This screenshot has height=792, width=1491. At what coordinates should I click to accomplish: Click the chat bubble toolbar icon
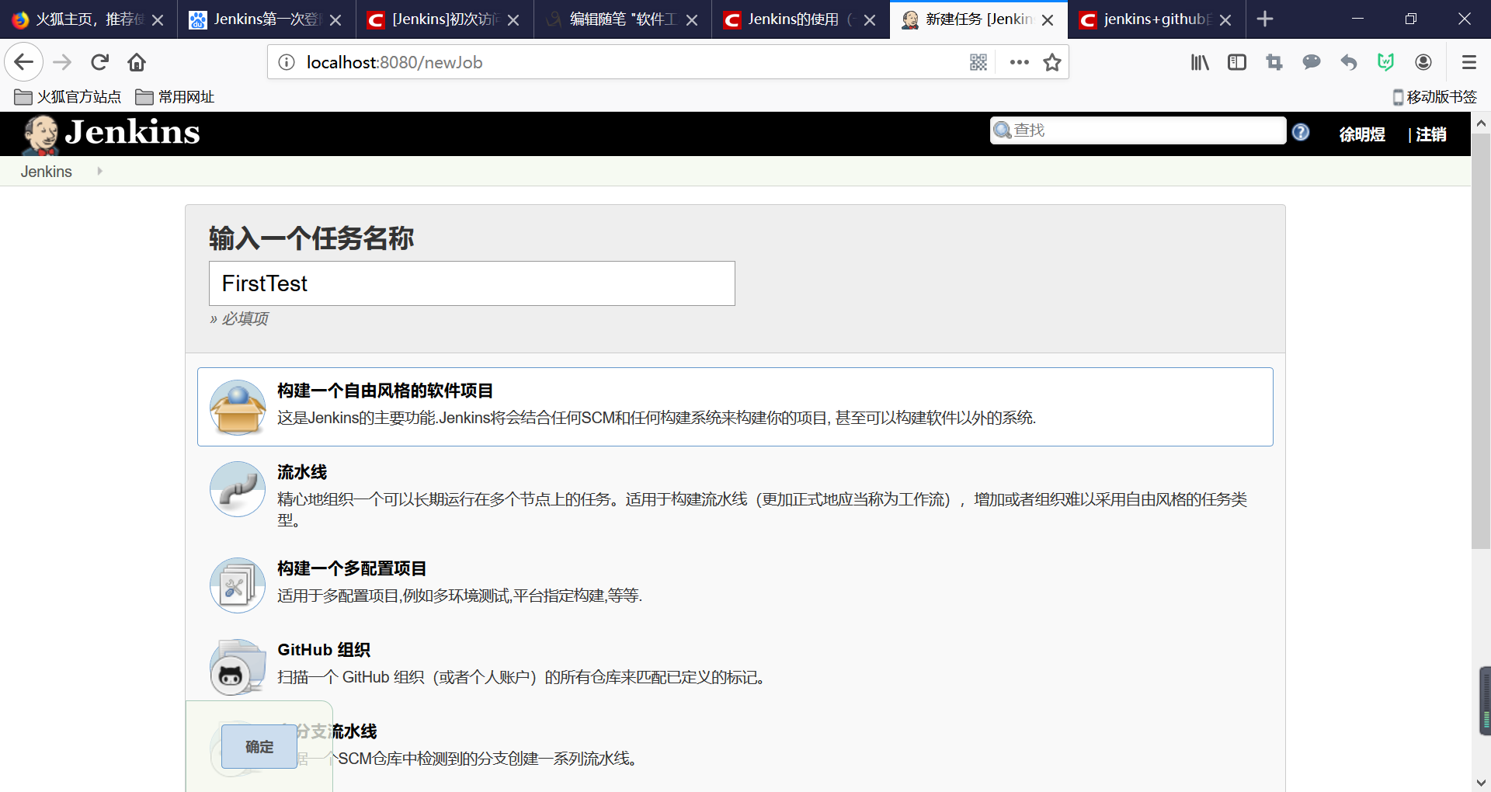pos(1312,62)
